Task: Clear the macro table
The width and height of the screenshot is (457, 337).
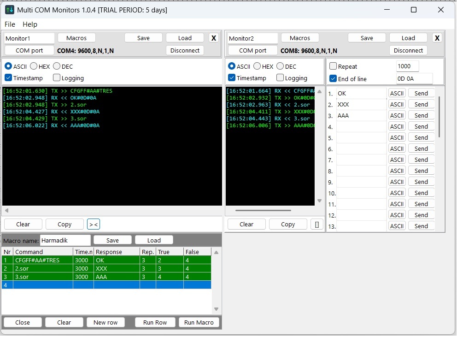Action: (x=64, y=322)
